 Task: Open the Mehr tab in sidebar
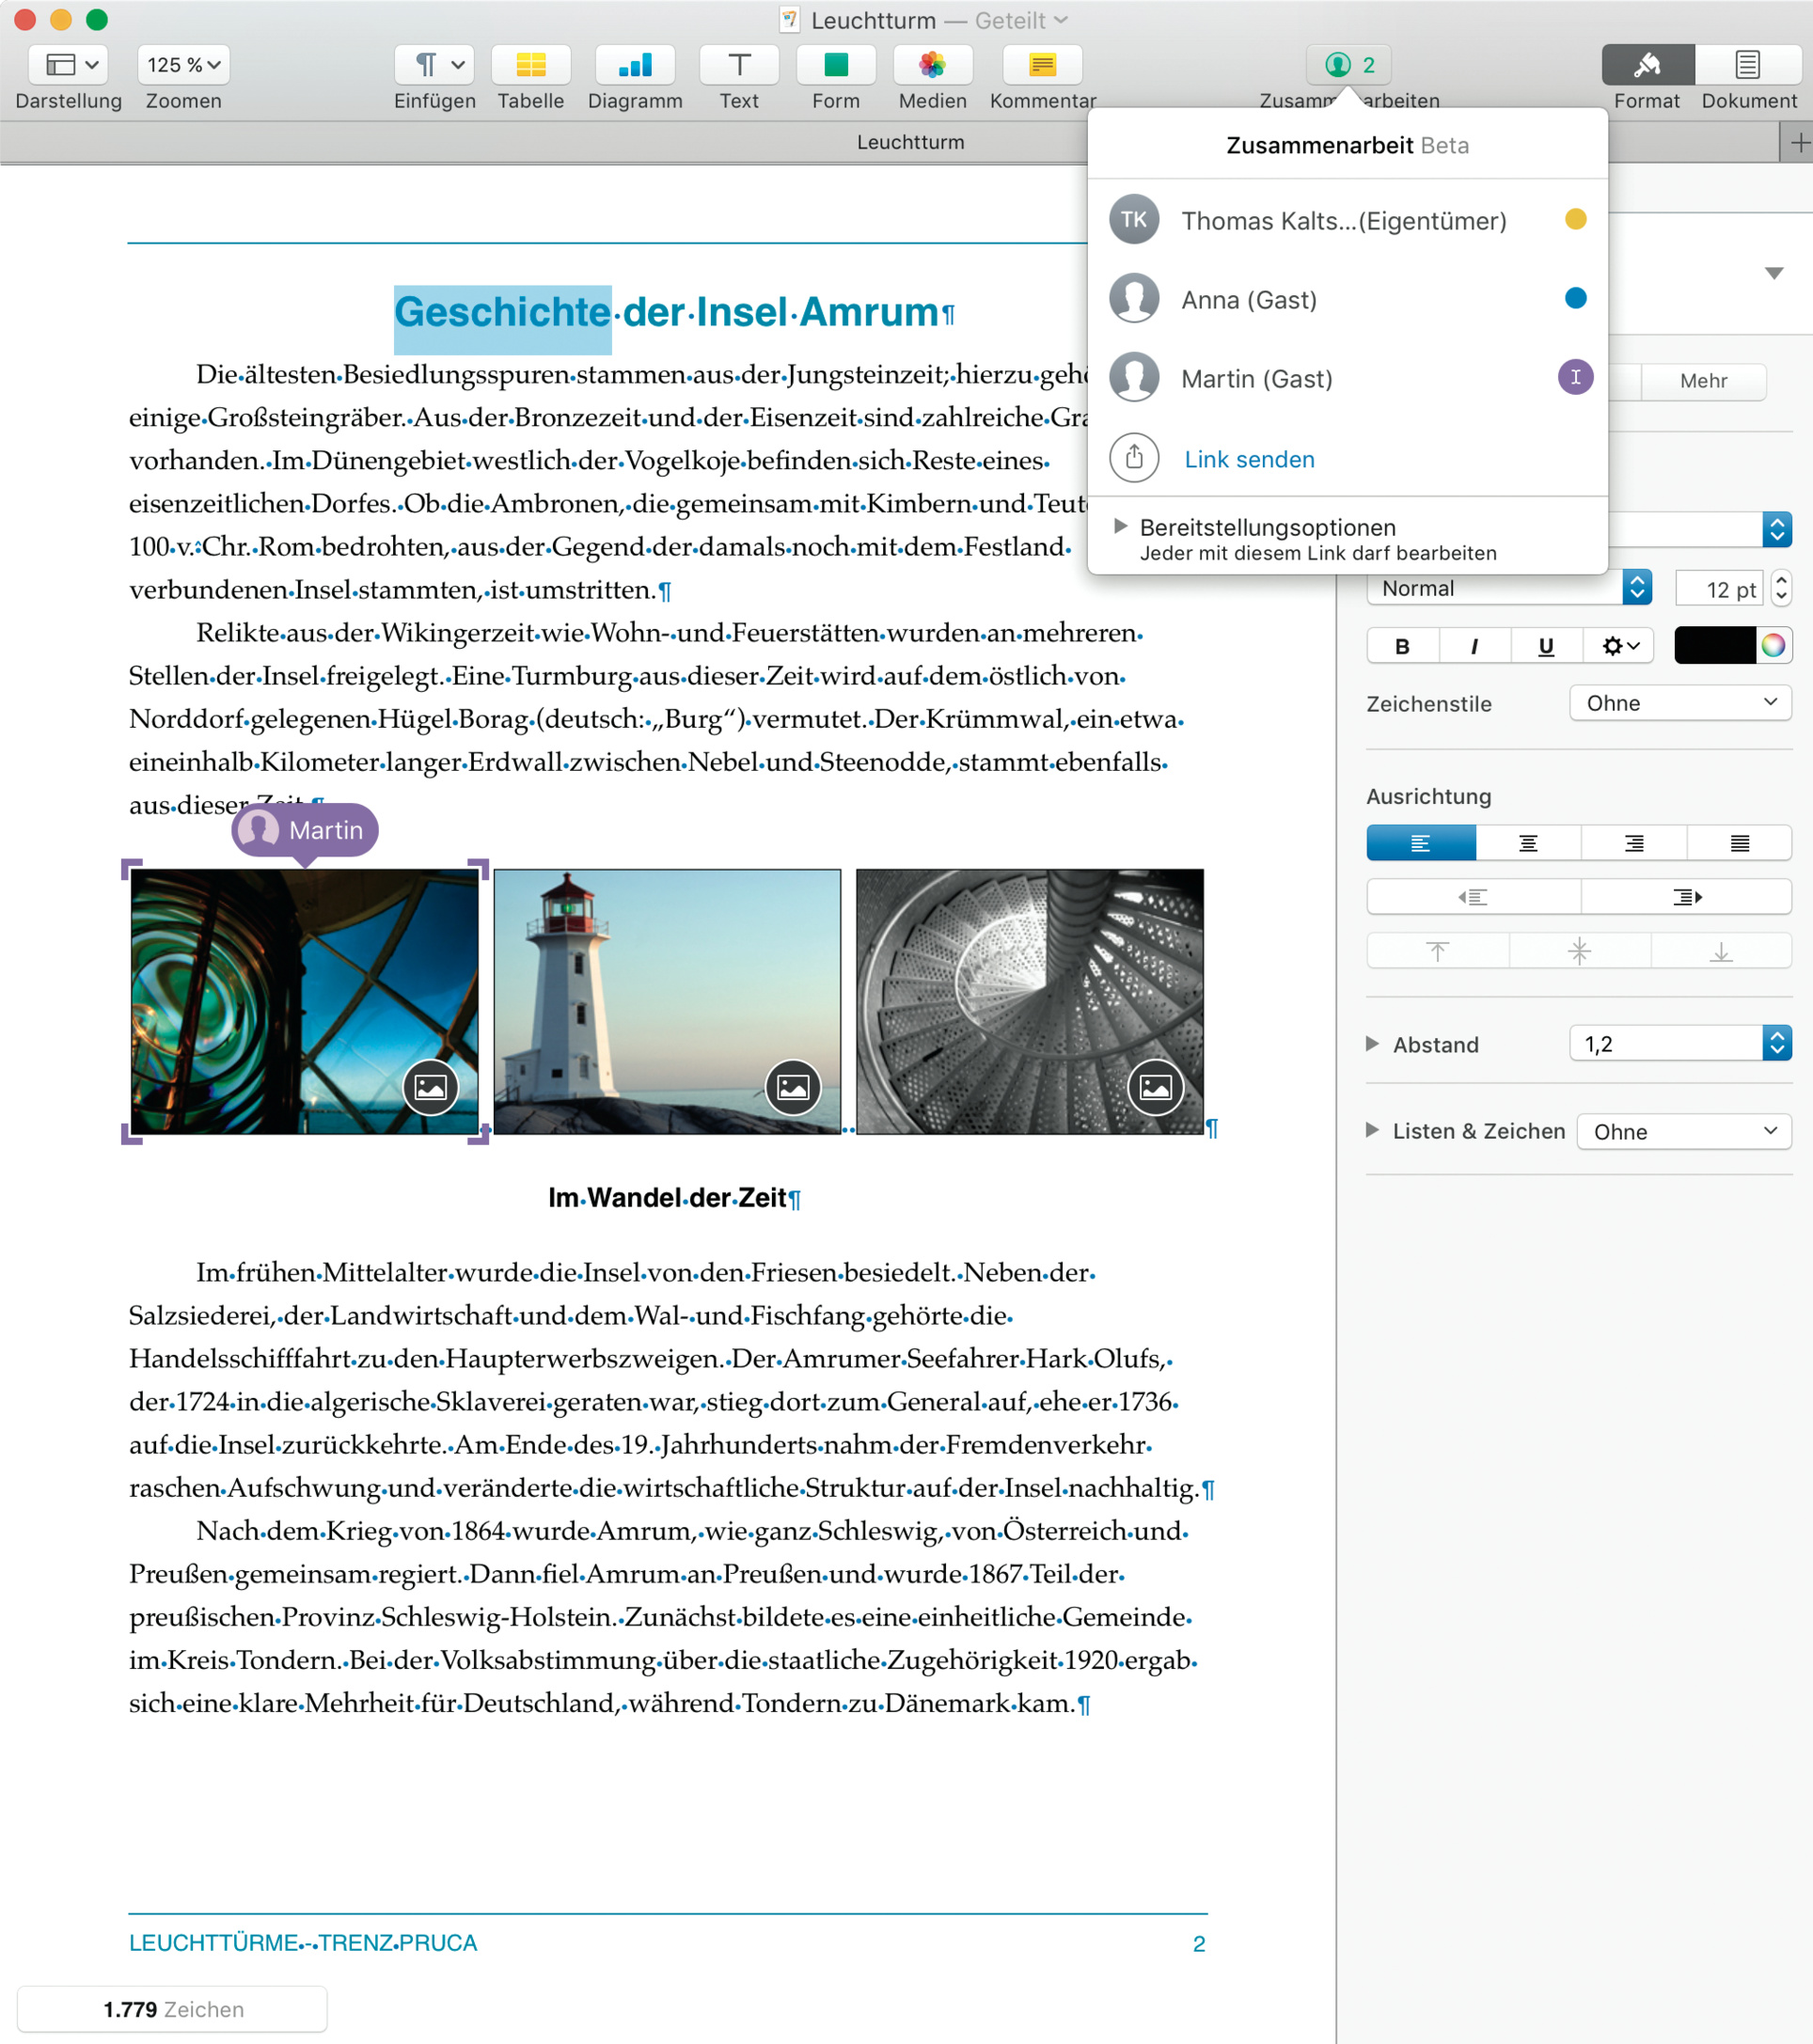point(1702,381)
